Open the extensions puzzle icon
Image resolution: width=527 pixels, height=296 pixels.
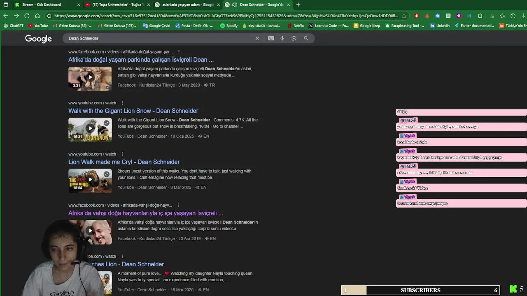coord(480,16)
